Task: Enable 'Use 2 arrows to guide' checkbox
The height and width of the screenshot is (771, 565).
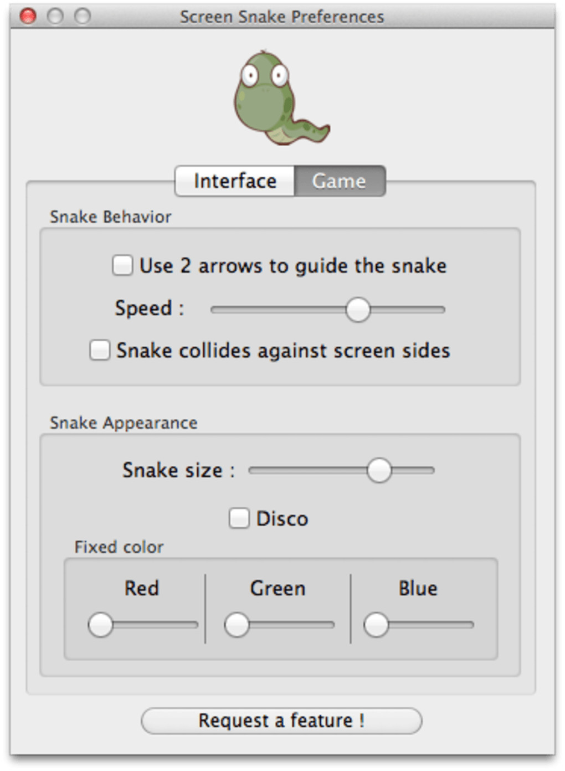Action: click(x=122, y=265)
